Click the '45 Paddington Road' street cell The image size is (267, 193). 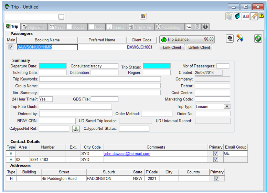point(64,178)
